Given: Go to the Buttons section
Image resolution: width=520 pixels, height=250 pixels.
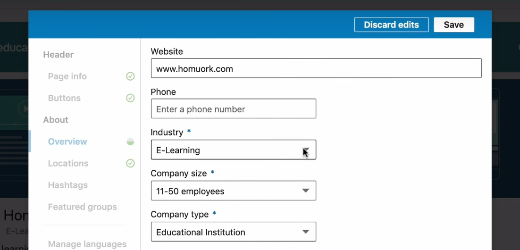Looking at the screenshot, I should tap(64, 98).
